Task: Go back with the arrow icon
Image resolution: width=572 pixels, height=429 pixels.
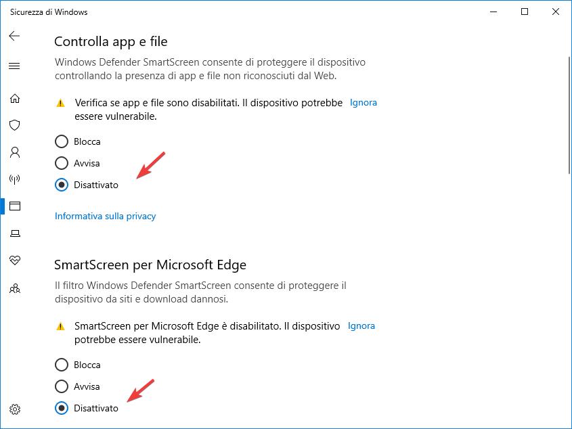Action: (x=14, y=36)
